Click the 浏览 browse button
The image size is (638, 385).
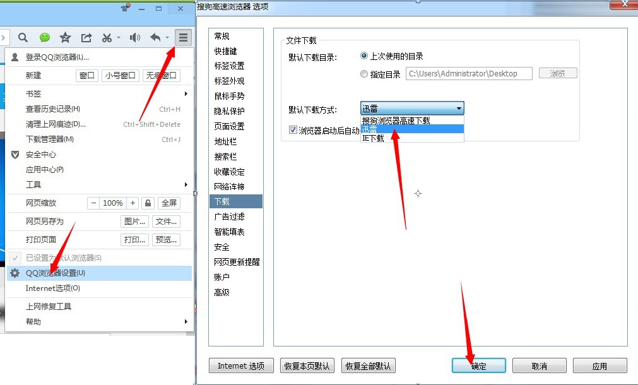tap(558, 73)
